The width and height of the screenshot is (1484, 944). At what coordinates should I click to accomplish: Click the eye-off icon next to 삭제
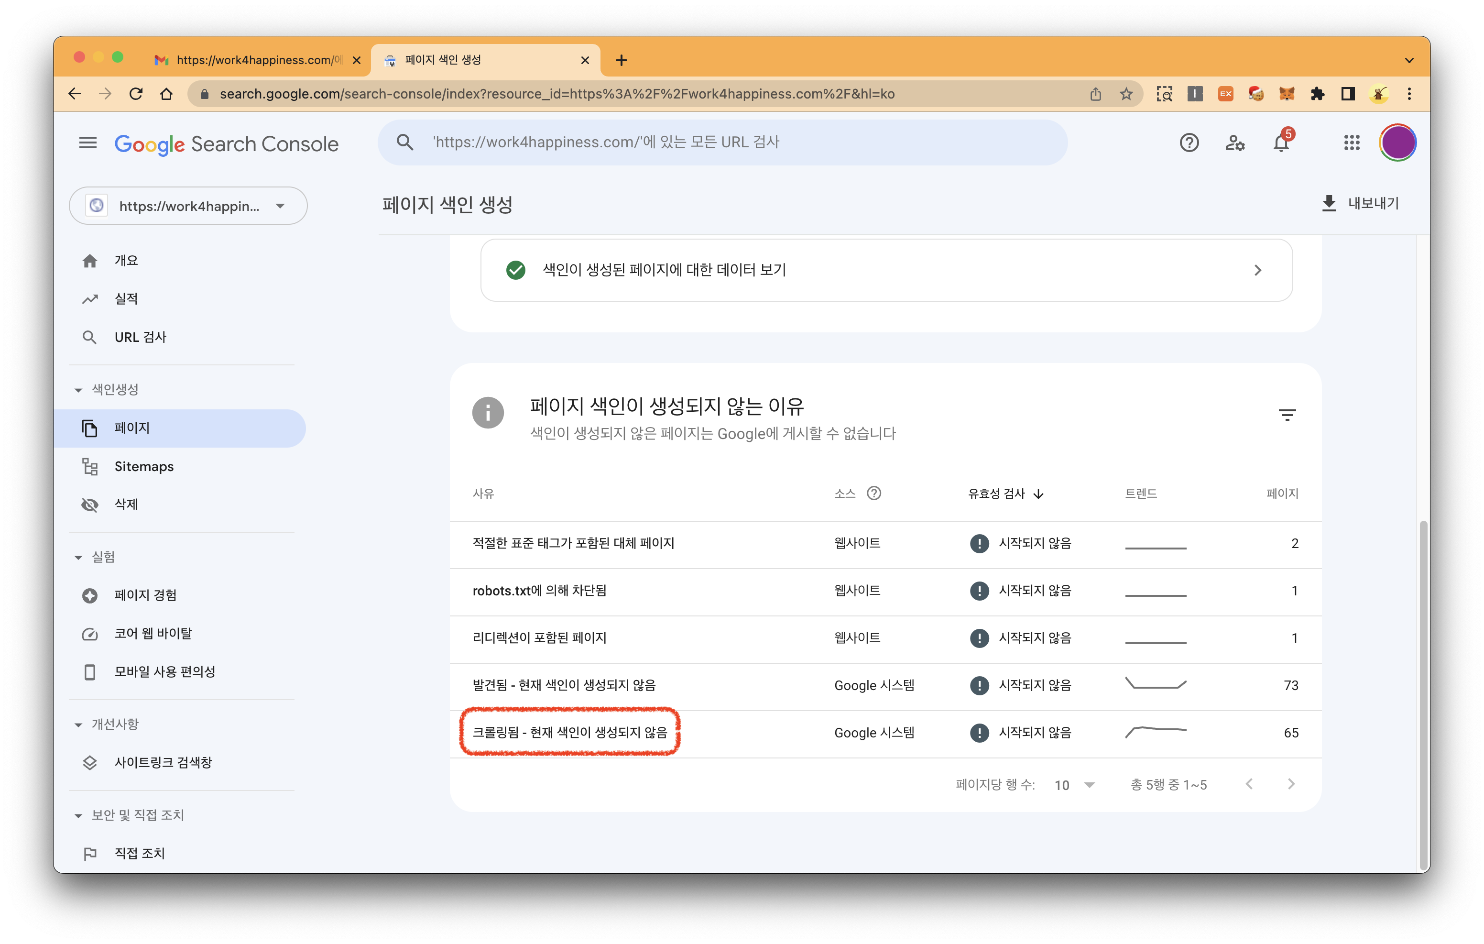click(90, 505)
